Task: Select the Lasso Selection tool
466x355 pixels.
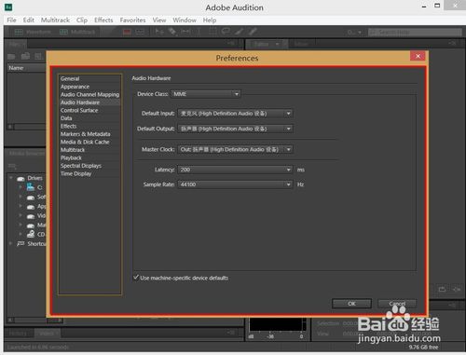Action: pos(226,32)
